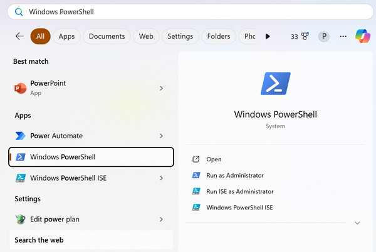Click the search box containing Windows PowerShell

(x=191, y=12)
